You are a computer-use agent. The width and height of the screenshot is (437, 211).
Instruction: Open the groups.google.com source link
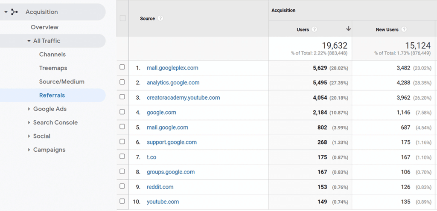point(171,172)
